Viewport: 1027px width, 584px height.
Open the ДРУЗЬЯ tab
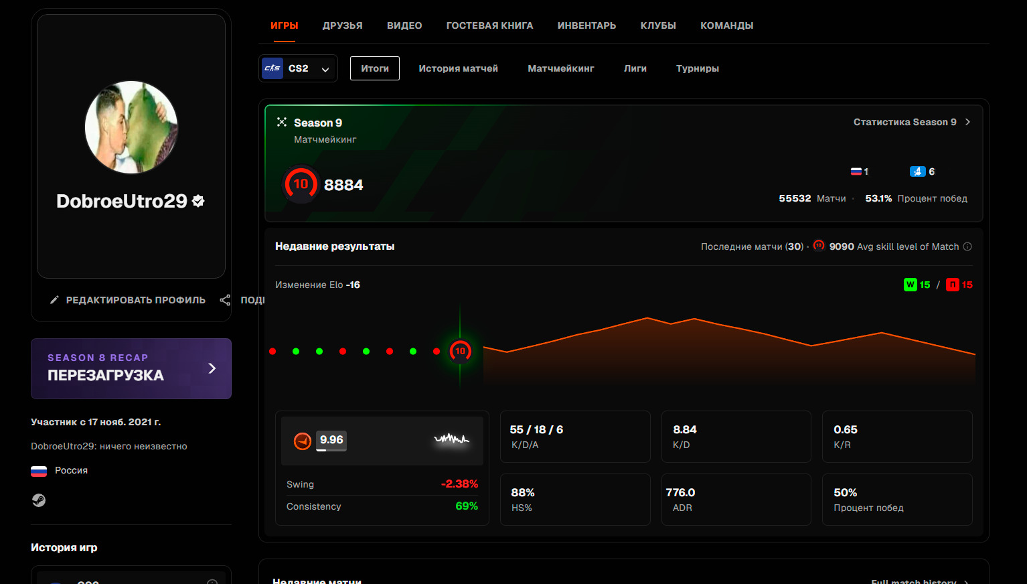click(343, 25)
